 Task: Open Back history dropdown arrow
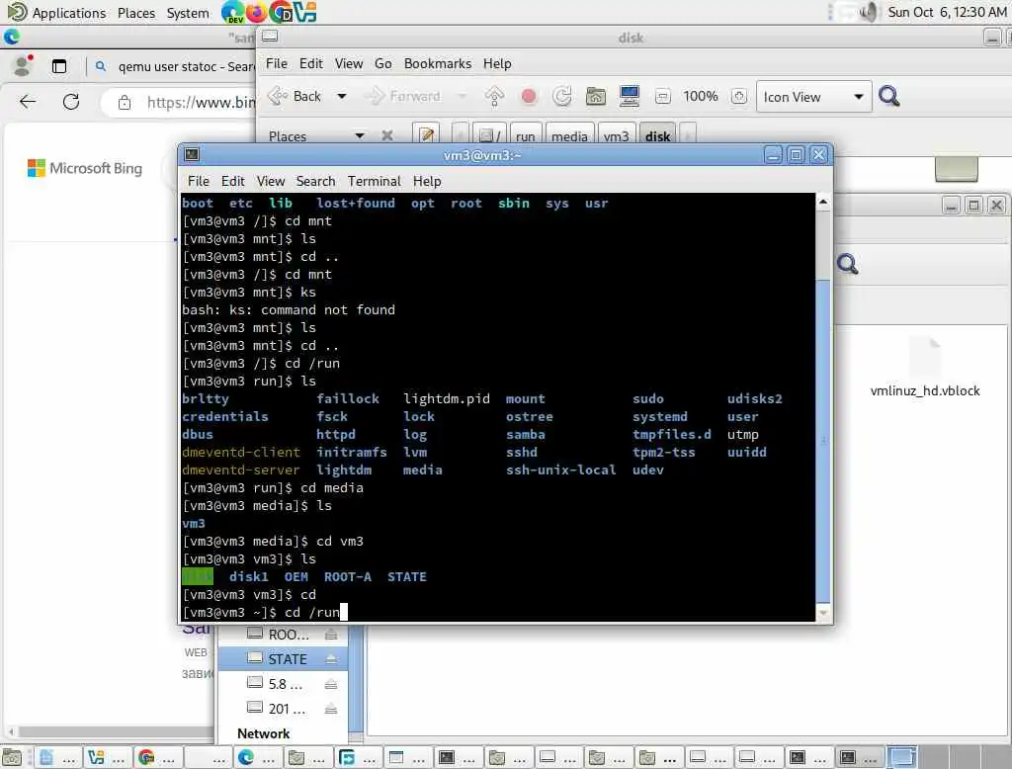[x=341, y=96]
